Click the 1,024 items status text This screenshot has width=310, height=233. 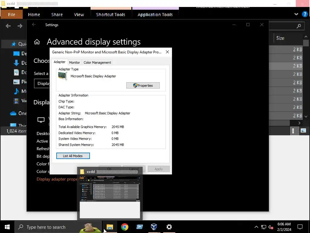point(16,131)
